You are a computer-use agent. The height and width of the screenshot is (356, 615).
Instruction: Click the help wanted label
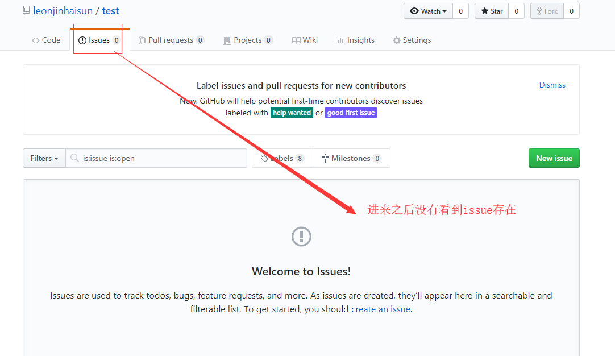click(x=292, y=113)
